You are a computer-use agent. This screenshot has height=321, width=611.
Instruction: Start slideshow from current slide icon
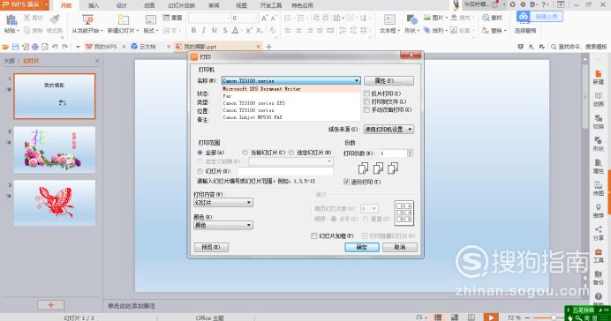tap(87, 20)
